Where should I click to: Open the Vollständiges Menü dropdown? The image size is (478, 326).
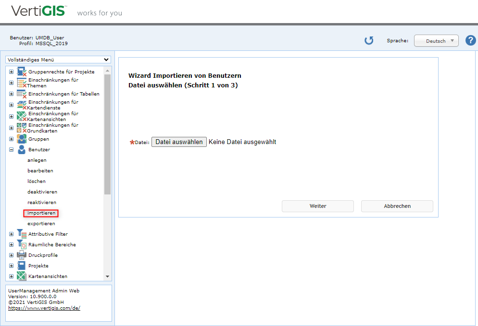tap(58, 60)
